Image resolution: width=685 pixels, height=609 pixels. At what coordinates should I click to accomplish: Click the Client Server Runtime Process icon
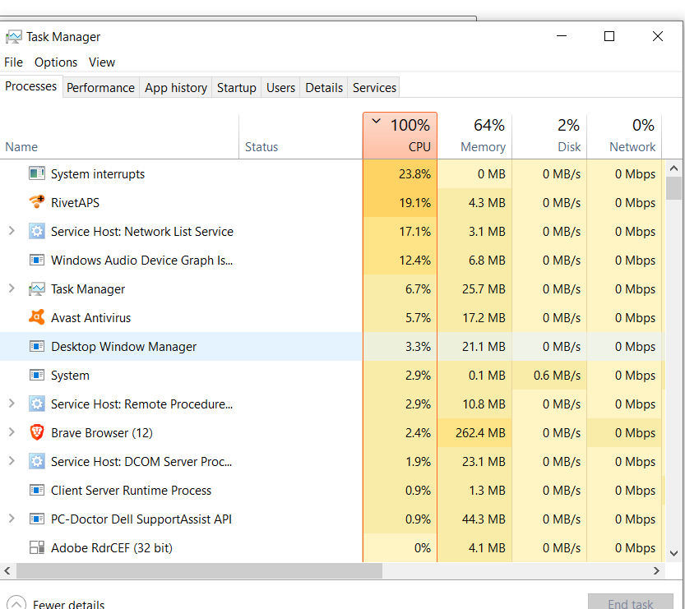pyautogui.click(x=37, y=490)
